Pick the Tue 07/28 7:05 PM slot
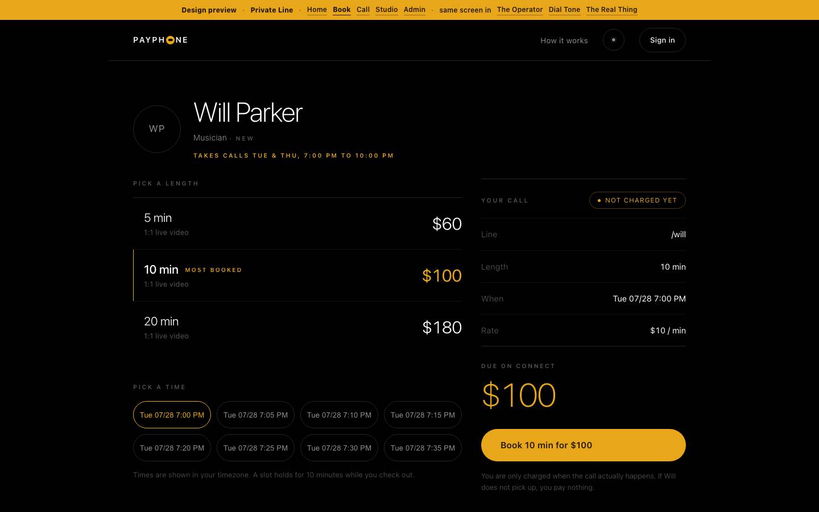This screenshot has width=819, height=512. pyautogui.click(x=255, y=415)
